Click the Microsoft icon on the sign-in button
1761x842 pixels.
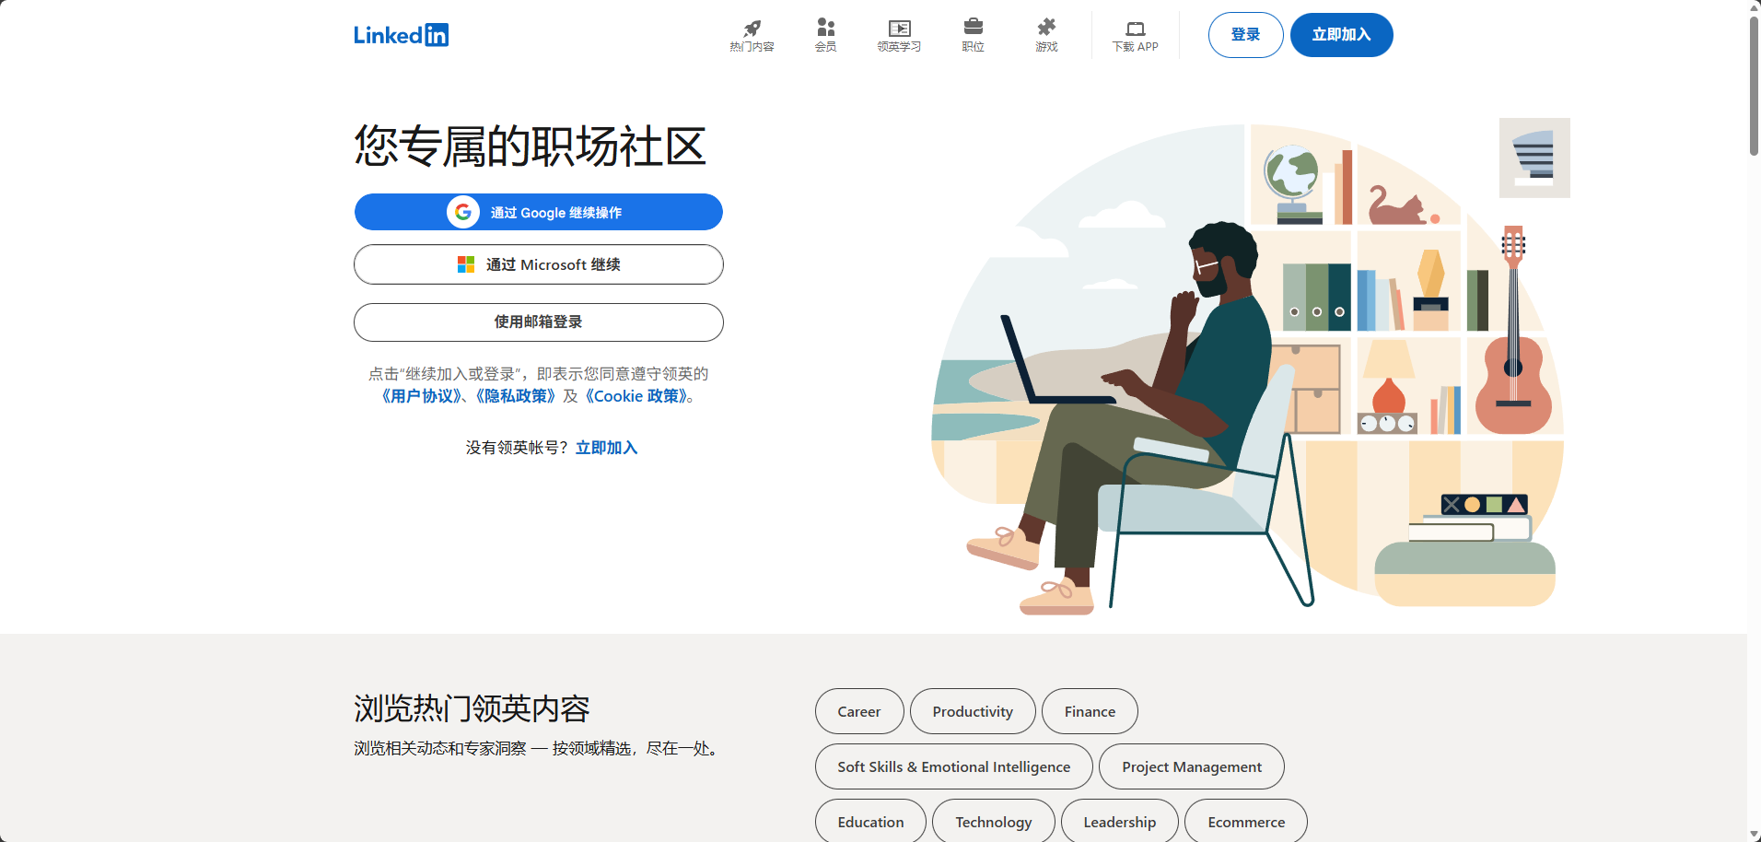pos(466,264)
